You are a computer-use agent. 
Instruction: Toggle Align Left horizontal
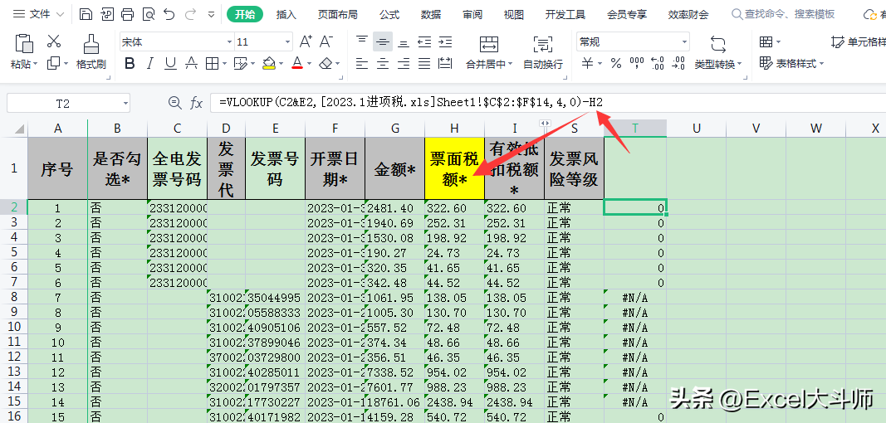(x=362, y=63)
